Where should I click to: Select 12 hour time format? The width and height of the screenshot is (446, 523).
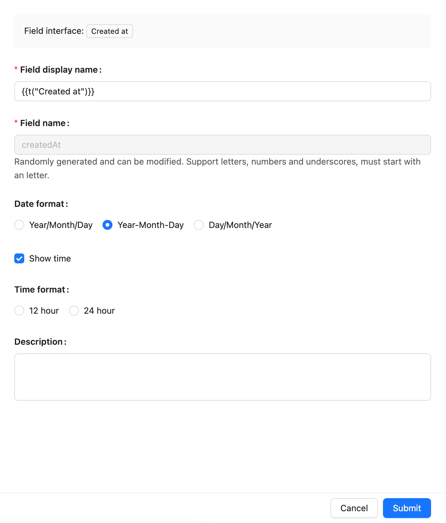[19, 311]
